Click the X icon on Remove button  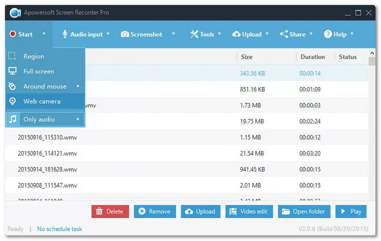point(142,211)
